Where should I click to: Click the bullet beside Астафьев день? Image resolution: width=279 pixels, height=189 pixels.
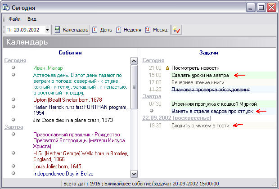pyautogui.click(x=13, y=75)
